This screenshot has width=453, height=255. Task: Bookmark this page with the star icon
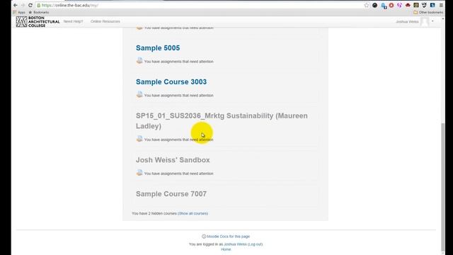point(367,5)
